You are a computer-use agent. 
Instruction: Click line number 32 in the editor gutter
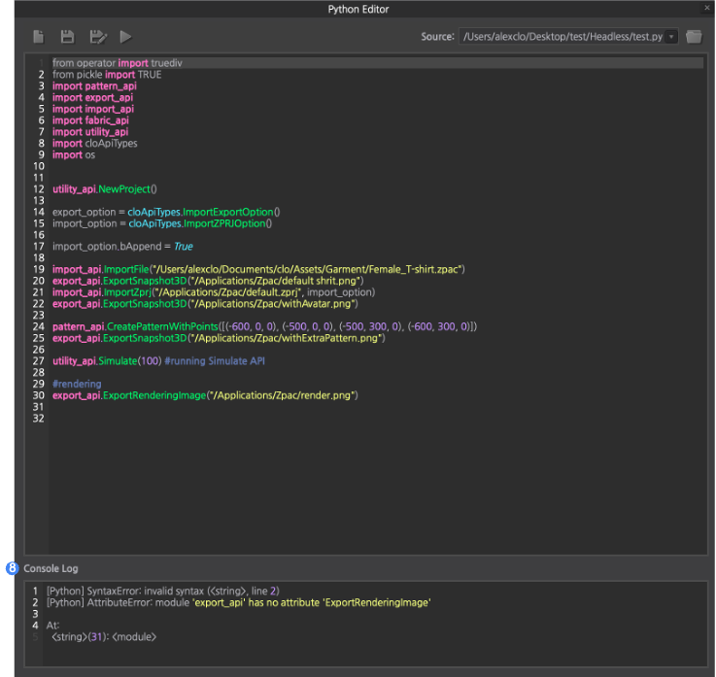coord(38,419)
